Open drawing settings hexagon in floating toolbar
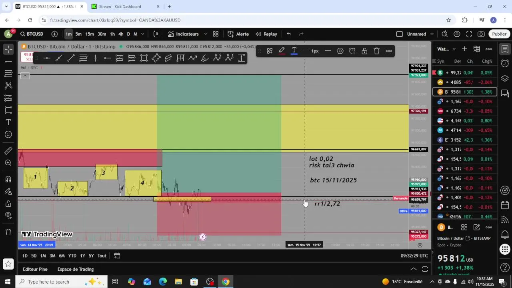Screen dimensions: 512x288 click(340, 51)
